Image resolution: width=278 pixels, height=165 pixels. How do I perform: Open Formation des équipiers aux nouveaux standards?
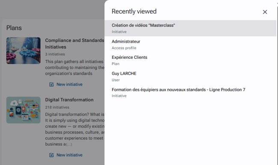[190, 93]
